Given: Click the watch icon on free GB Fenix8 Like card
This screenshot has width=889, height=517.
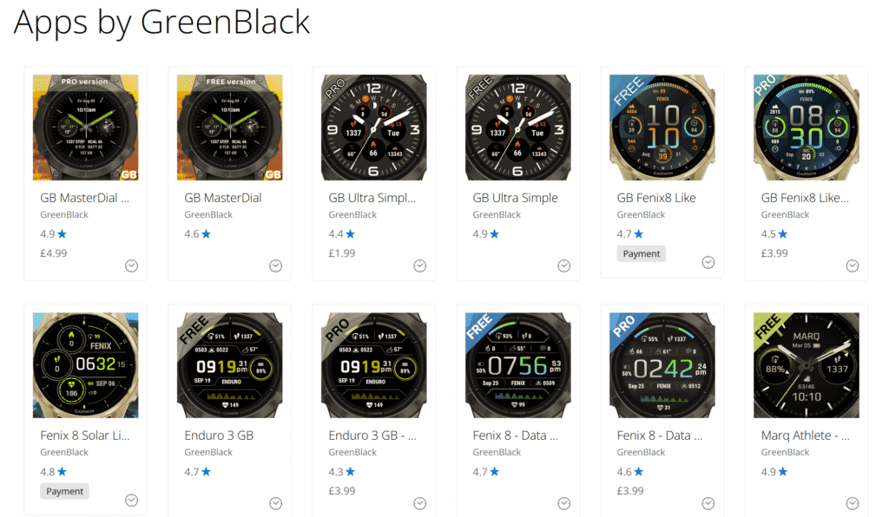Looking at the screenshot, I should point(708,262).
